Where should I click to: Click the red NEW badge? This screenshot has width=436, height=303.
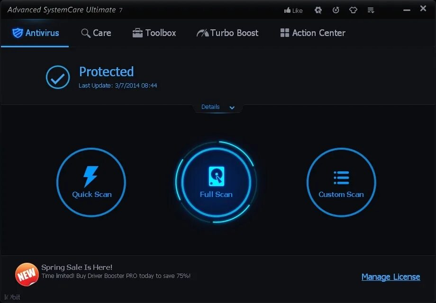click(x=26, y=274)
